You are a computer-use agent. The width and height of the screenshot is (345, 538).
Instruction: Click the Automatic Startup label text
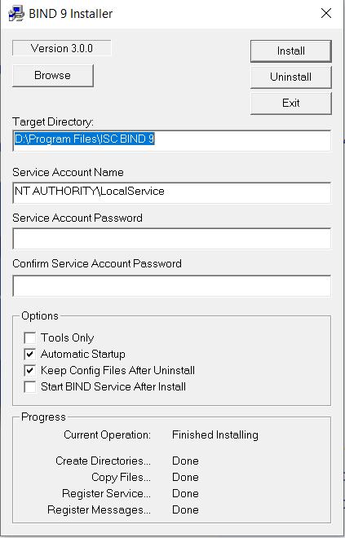pos(82,354)
